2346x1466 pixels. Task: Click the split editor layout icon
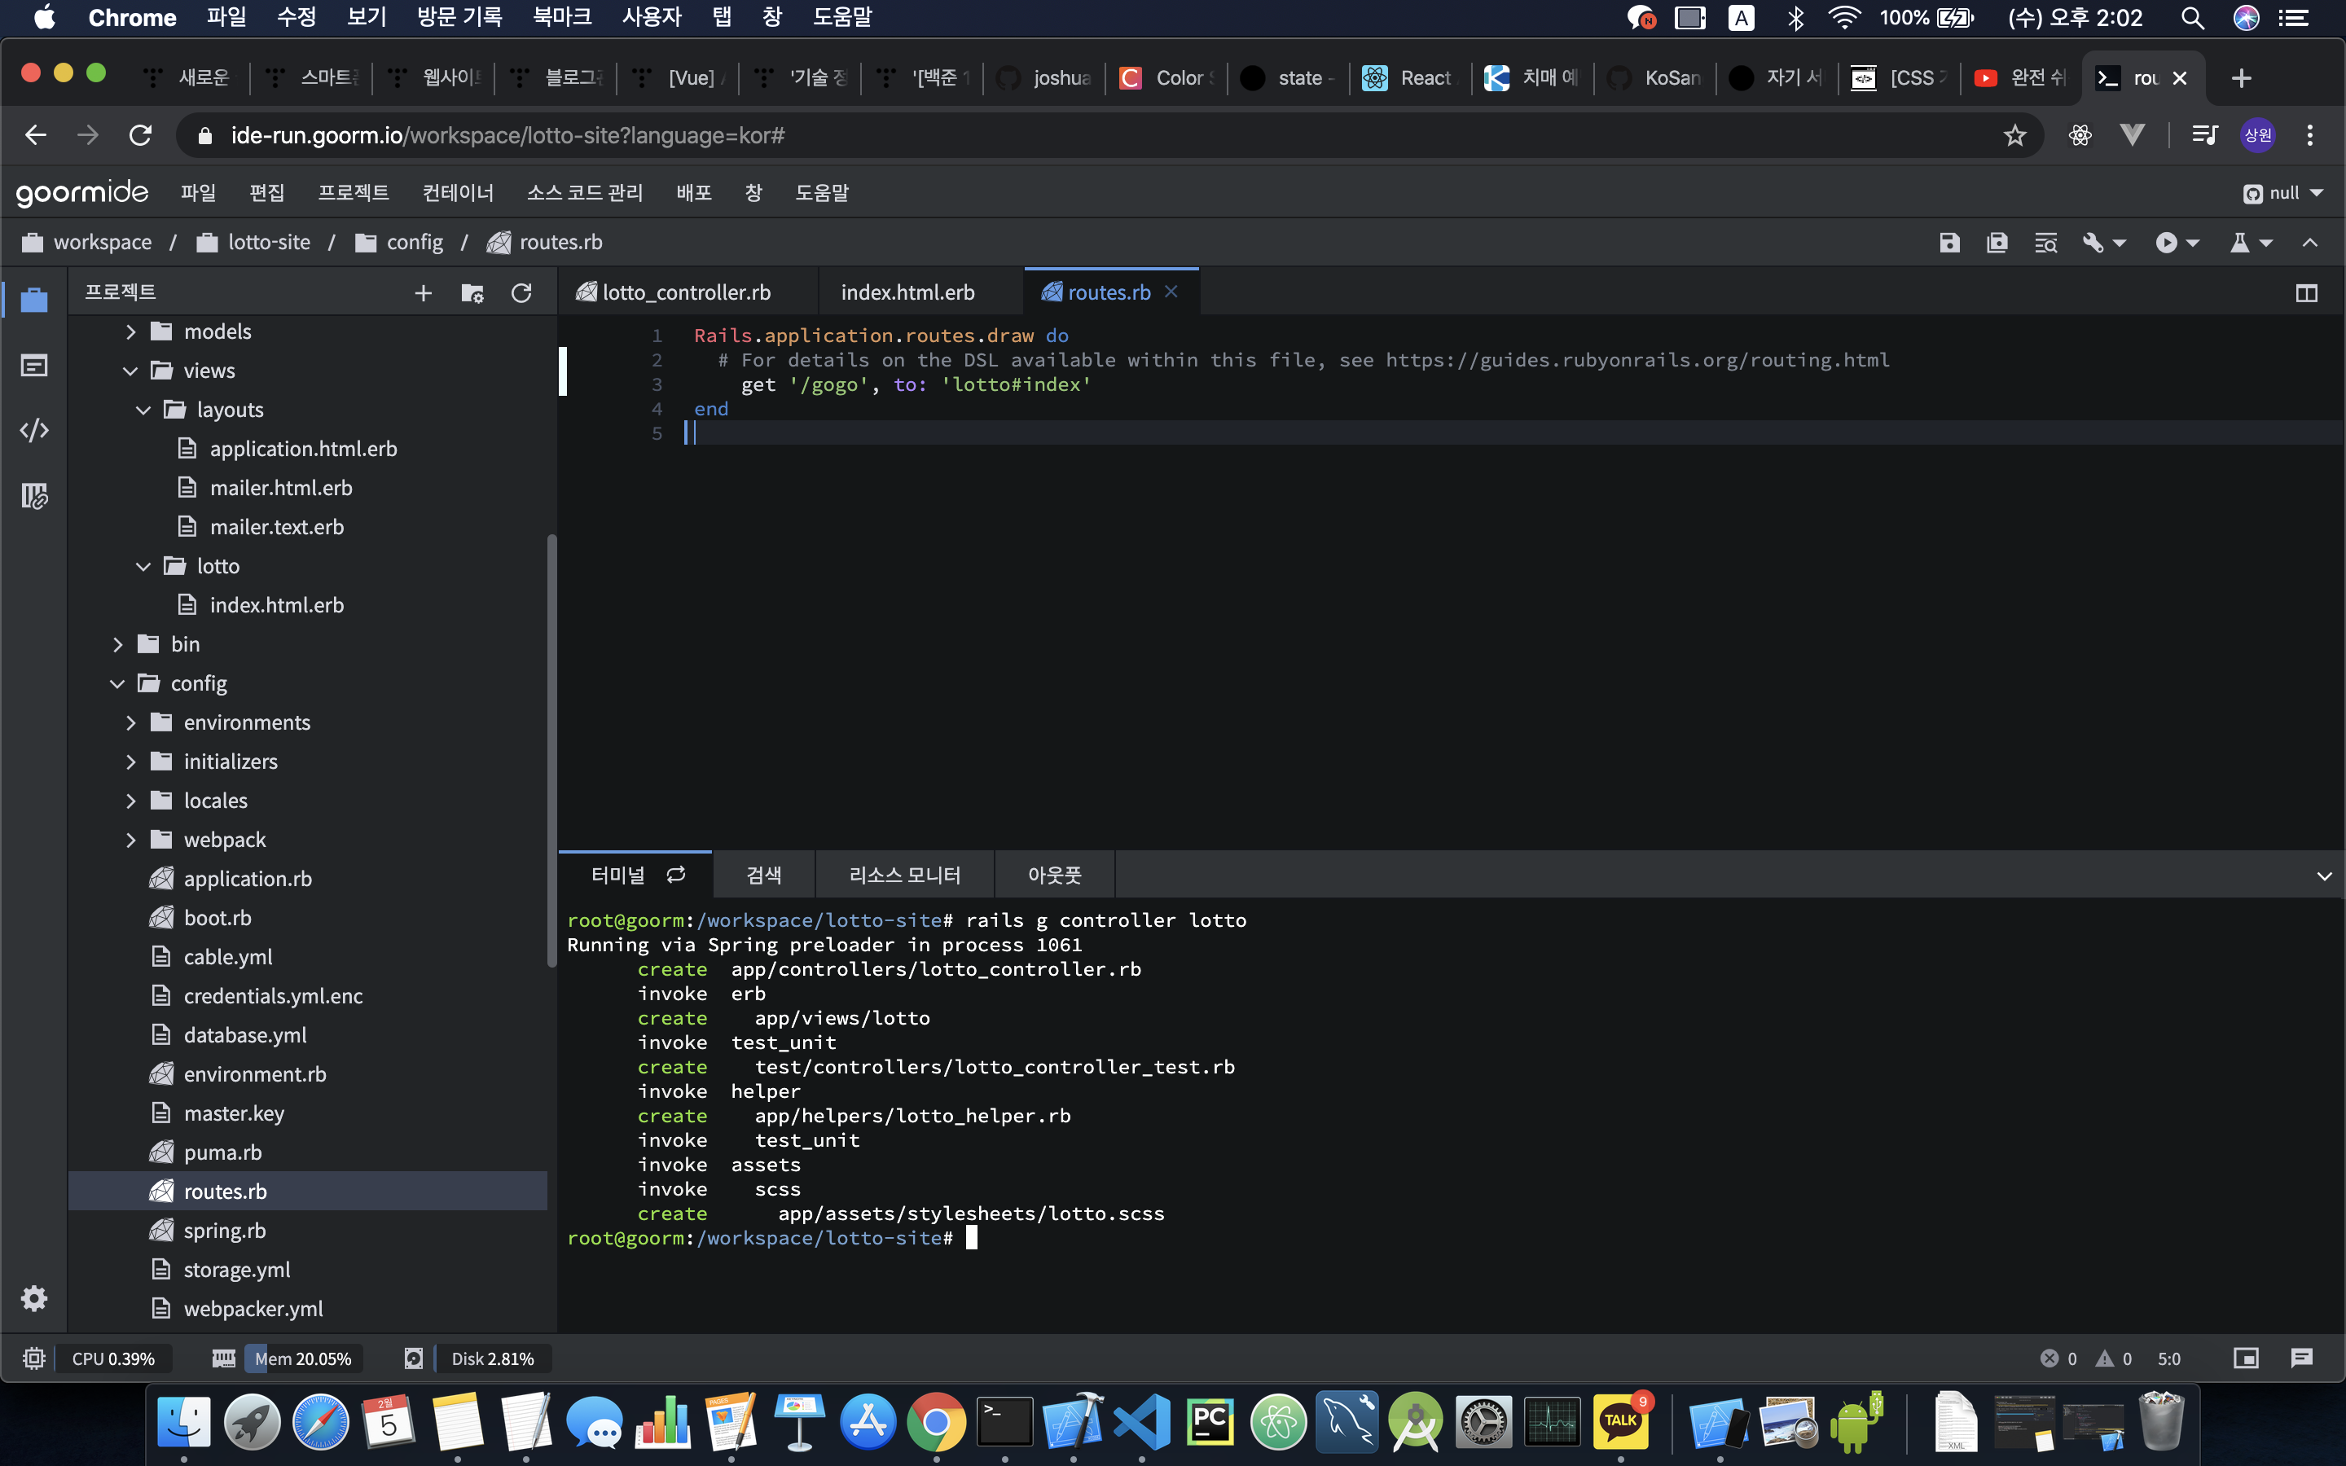2306,293
